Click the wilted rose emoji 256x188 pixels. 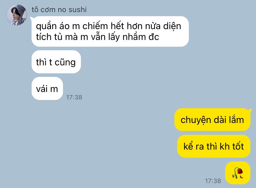click(x=238, y=173)
